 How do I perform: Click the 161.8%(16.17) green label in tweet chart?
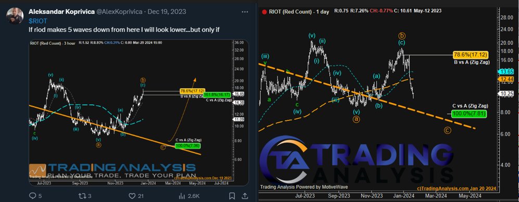(217, 95)
